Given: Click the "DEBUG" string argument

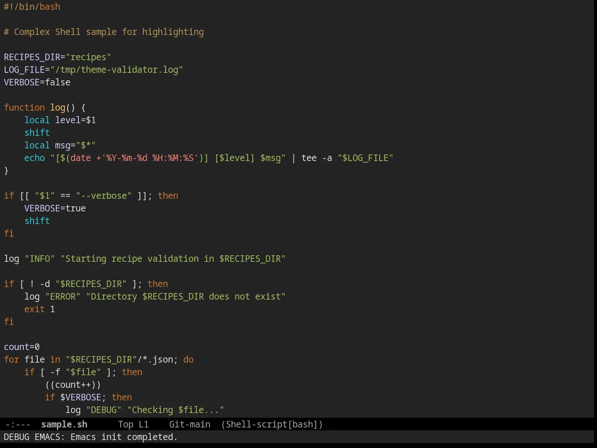Looking at the screenshot, I should pos(104,410).
